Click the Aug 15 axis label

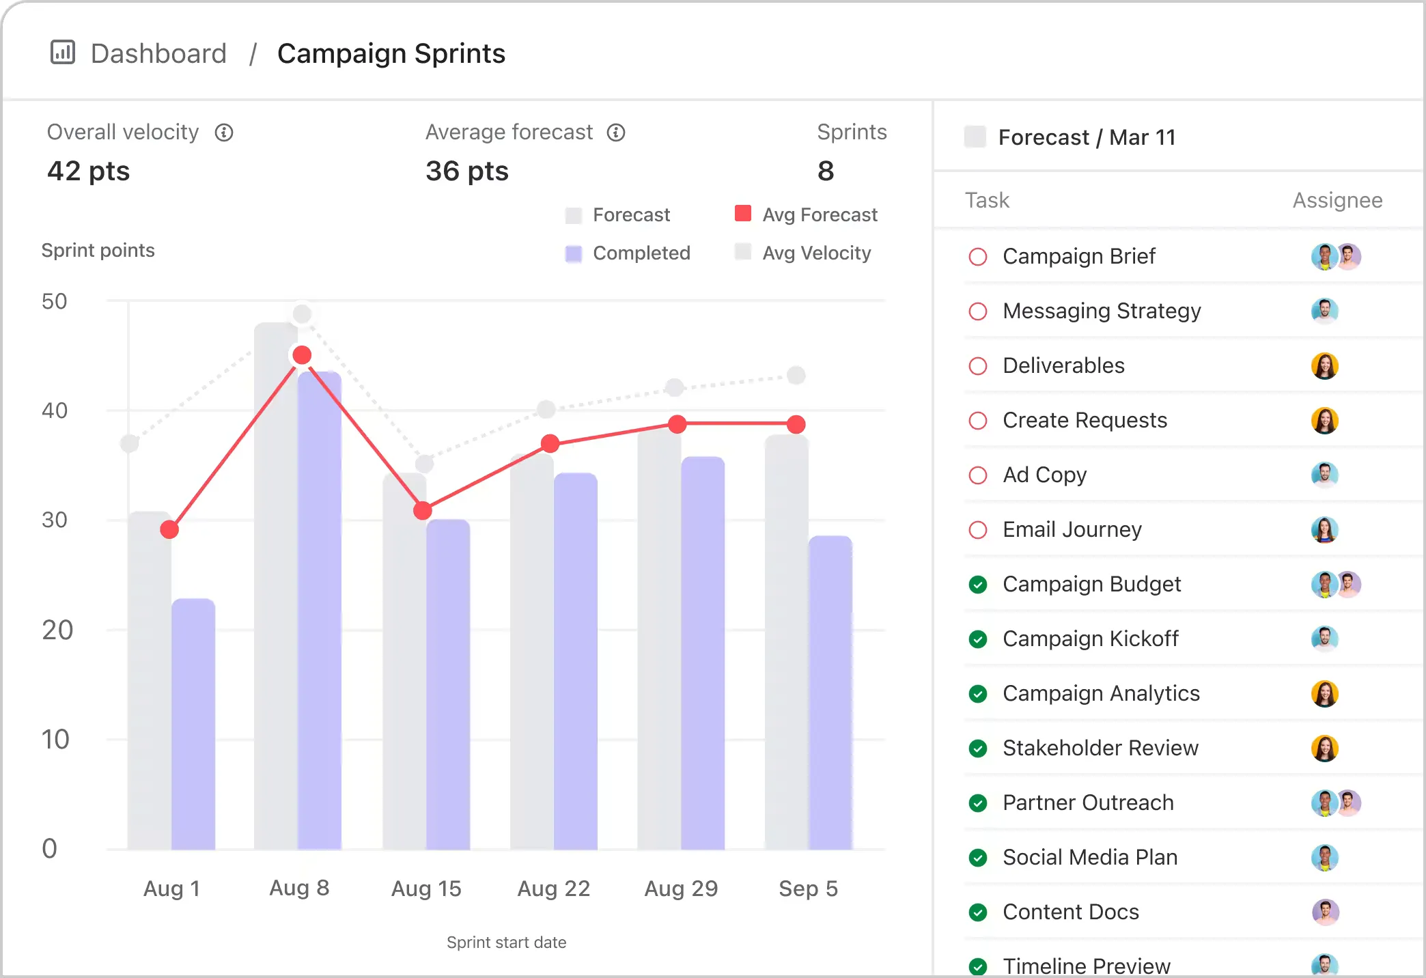(426, 889)
